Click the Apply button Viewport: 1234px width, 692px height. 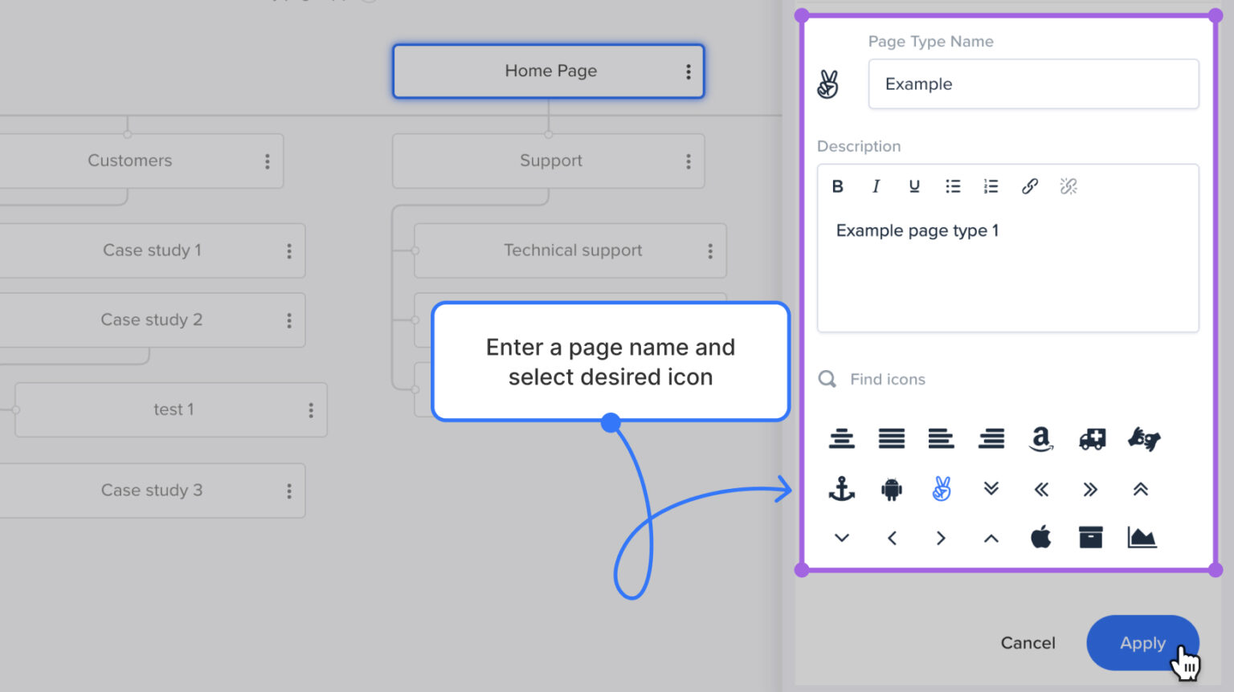coord(1142,642)
